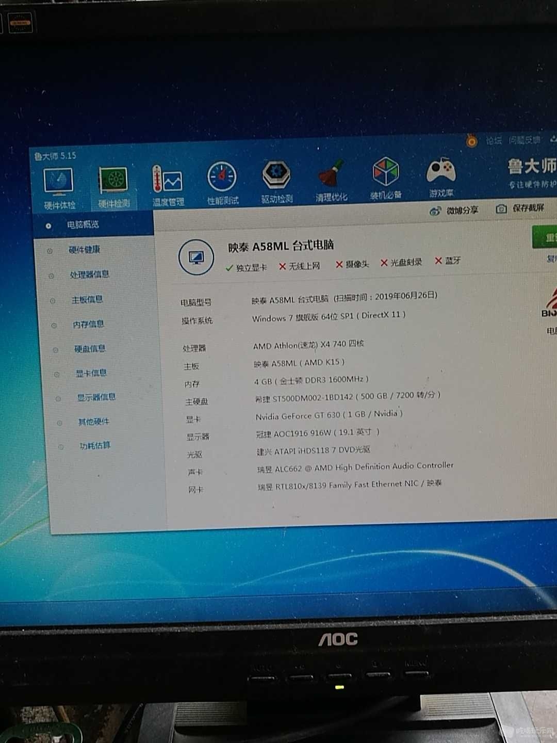This screenshot has width=557, height=743.
Task: Click the 摄像头 feature indicator
Action: [352, 264]
